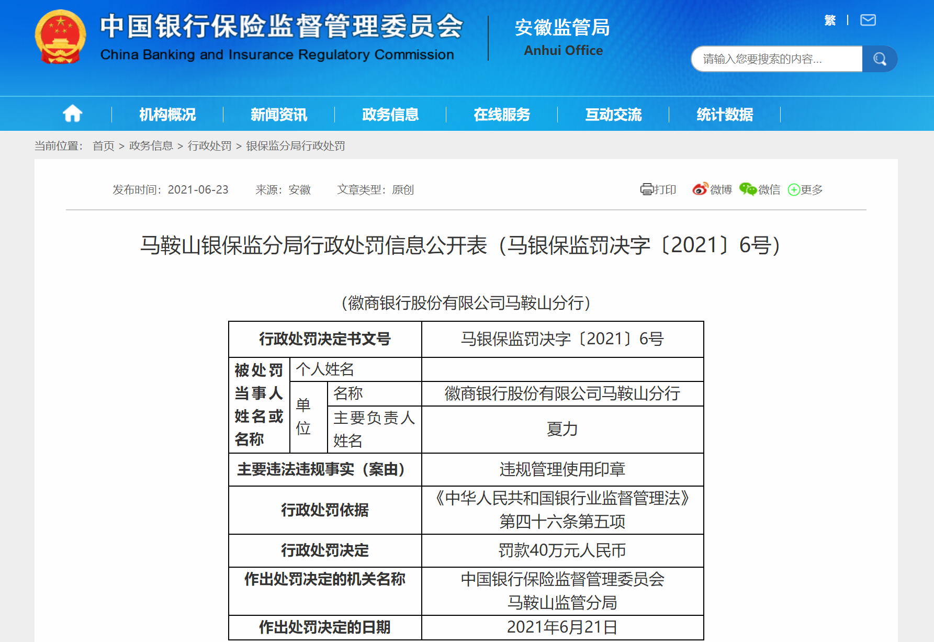Click the 被处罚当事人姓名或名称 cell
The image size is (934, 642).
tap(259, 405)
